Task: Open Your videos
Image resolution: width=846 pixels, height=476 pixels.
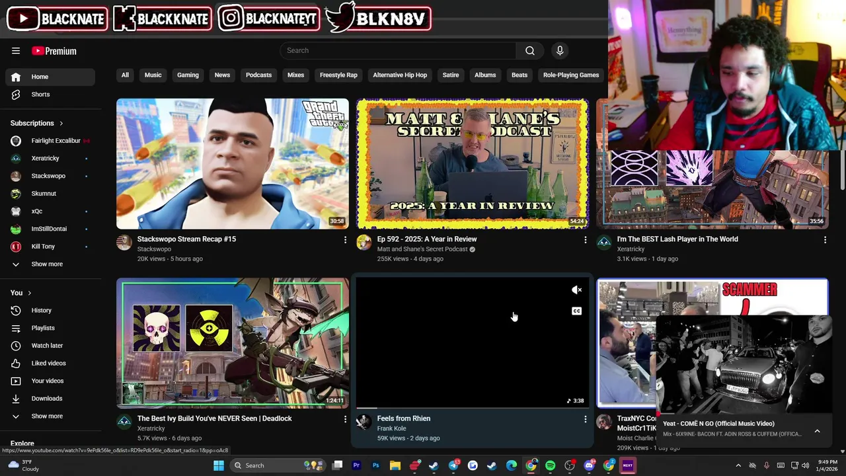Action: [x=50, y=381]
